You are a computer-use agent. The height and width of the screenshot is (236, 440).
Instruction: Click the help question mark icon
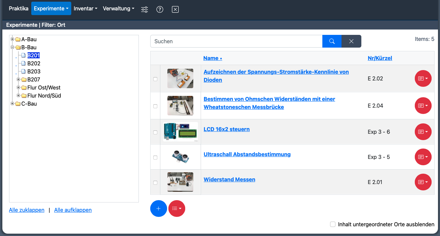click(x=160, y=9)
